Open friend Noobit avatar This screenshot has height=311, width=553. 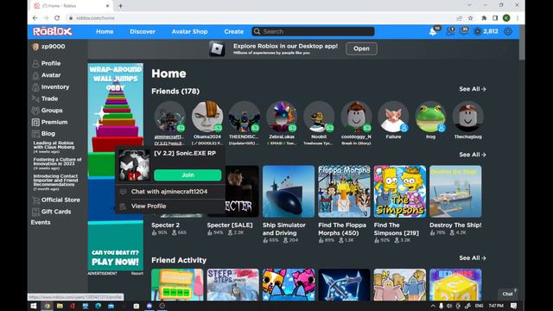click(x=319, y=117)
